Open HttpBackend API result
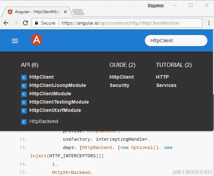This screenshot has height=176, width=214. [44, 121]
